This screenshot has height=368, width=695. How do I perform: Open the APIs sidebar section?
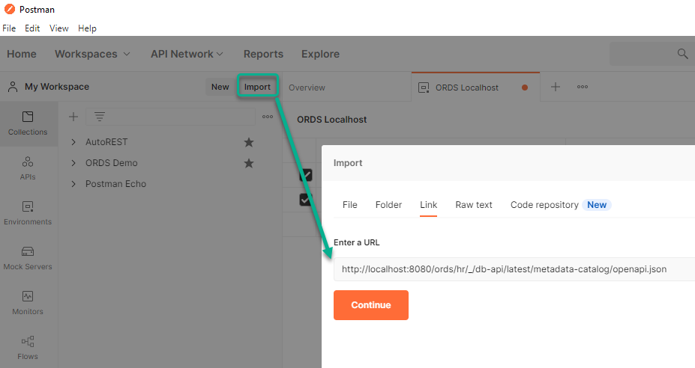click(28, 168)
